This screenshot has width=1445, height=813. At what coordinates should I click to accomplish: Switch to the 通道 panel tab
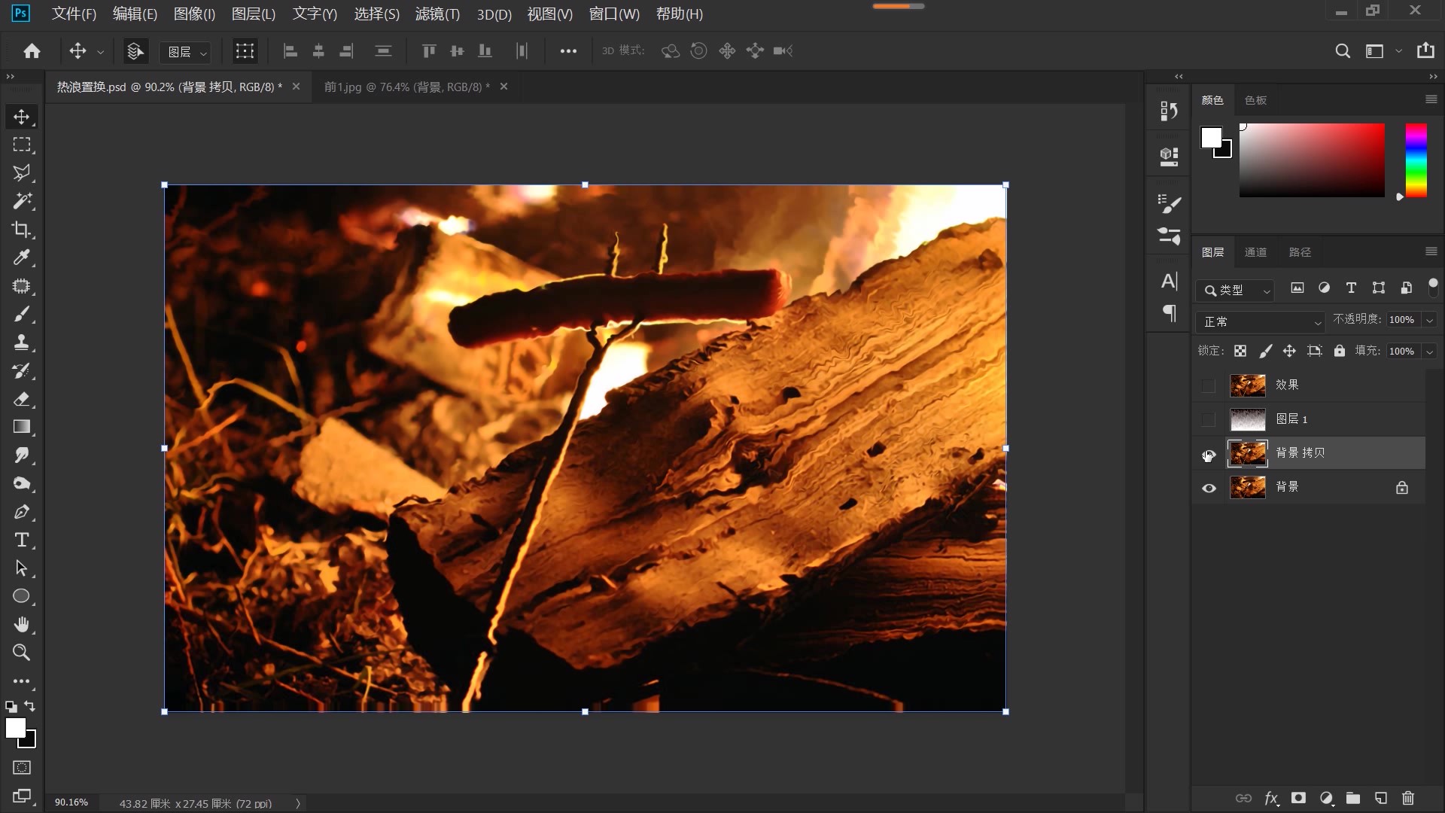click(x=1255, y=252)
